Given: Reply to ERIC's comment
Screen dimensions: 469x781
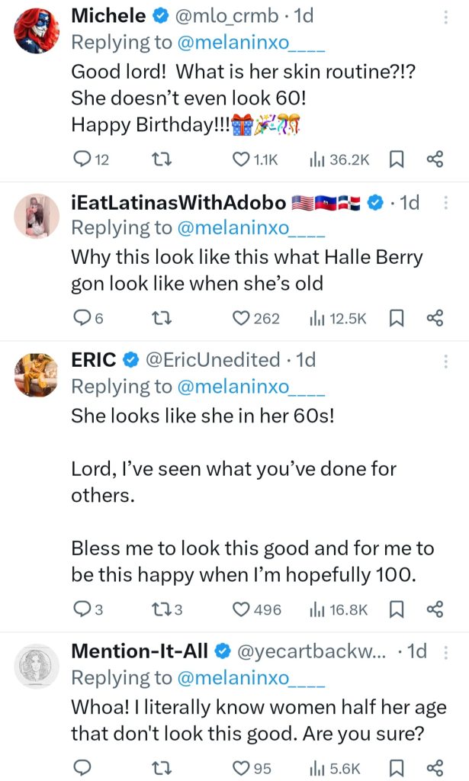Looking at the screenshot, I should point(81,609).
